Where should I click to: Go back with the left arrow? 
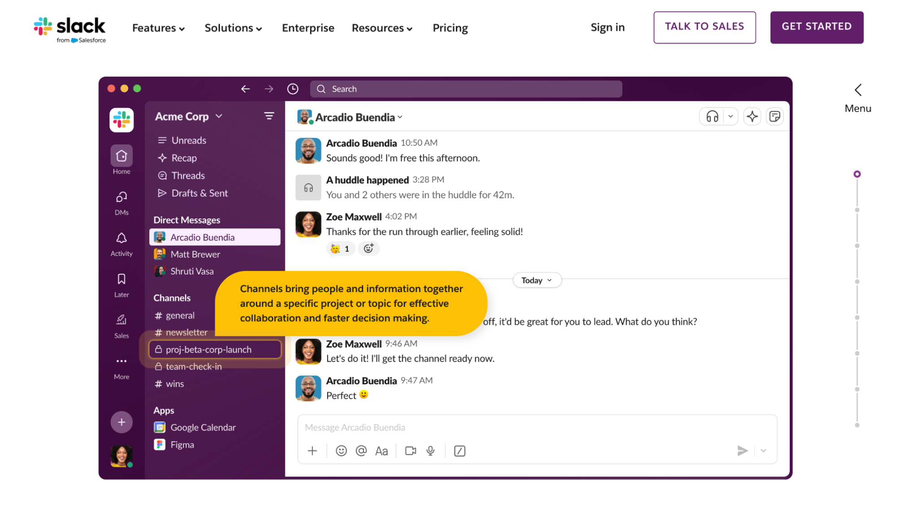point(245,89)
